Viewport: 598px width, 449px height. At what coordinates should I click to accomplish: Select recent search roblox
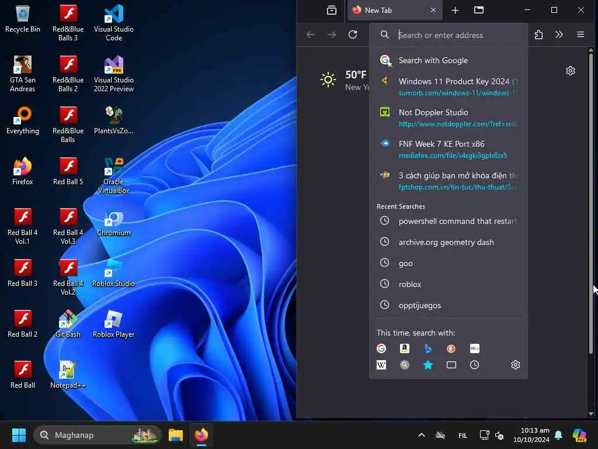(x=448, y=284)
